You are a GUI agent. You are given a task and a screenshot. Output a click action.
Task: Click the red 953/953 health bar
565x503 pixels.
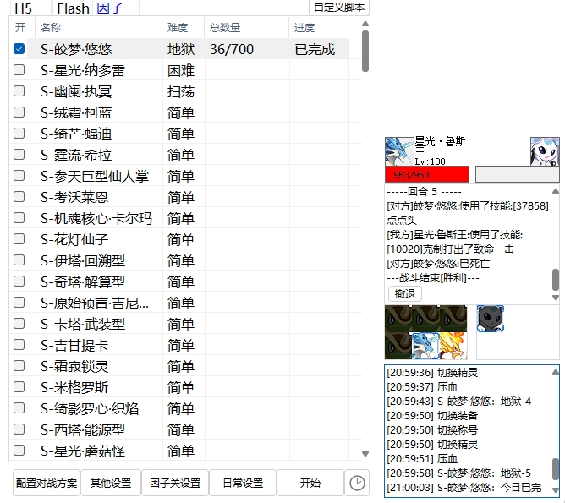pyautogui.click(x=426, y=174)
